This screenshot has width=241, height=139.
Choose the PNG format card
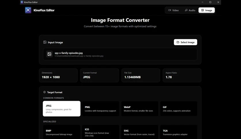click(101, 109)
